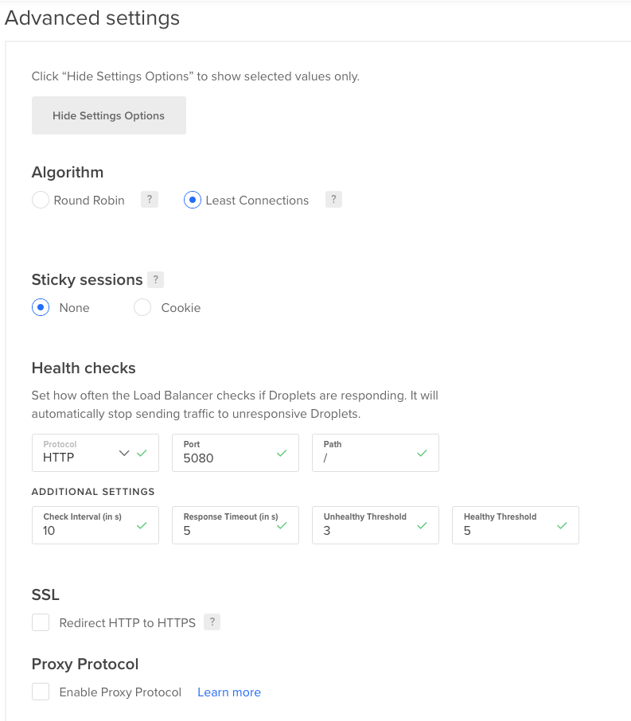631x721 pixels.
Task: Open the health check Protocol dropdown
Action: pyautogui.click(x=95, y=453)
